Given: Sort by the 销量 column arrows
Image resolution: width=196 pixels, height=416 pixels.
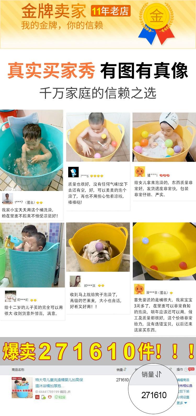Looking at the screenshot, I should 125,370.
